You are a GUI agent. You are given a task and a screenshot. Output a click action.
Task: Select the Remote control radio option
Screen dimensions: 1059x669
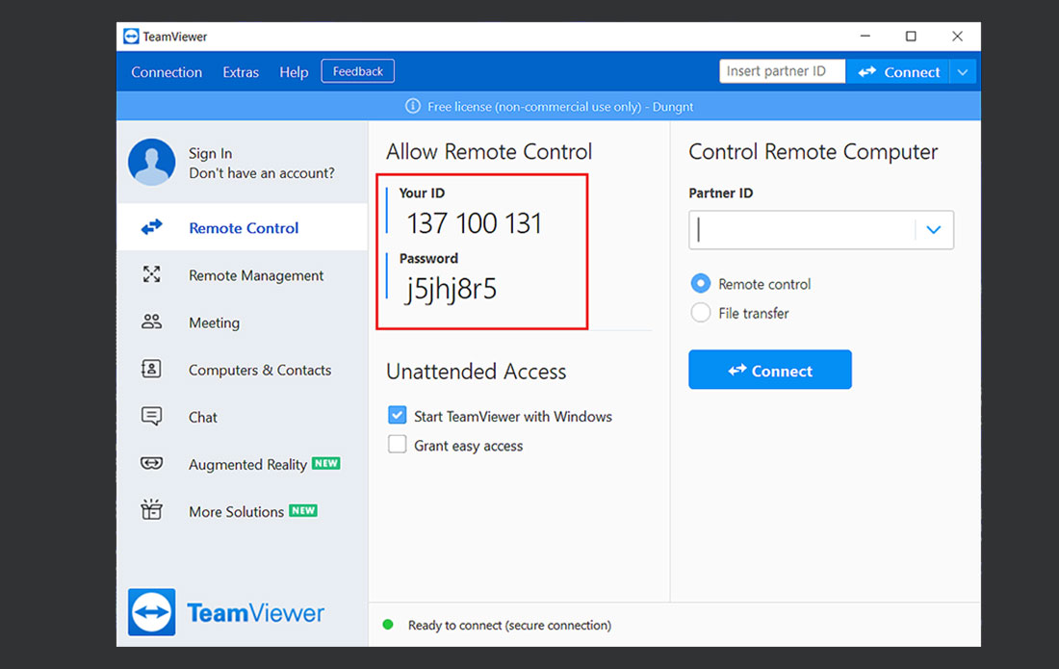click(x=700, y=284)
